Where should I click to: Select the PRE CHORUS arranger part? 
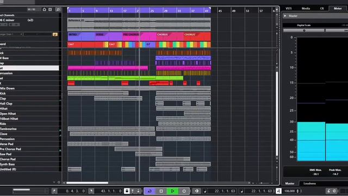click(x=139, y=36)
